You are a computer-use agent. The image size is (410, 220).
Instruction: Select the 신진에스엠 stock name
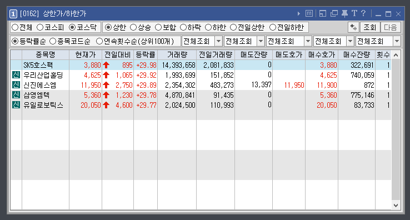pos(40,85)
